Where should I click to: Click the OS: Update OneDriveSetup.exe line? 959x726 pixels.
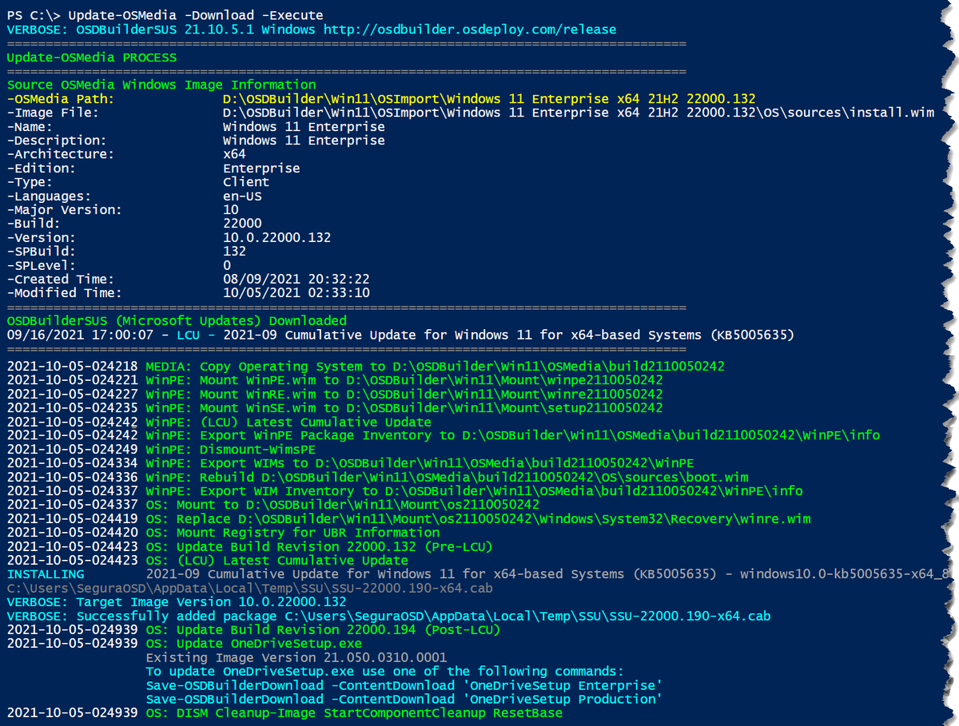point(184,643)
